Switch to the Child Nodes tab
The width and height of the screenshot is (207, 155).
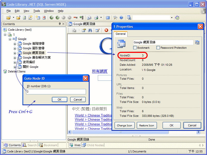tap(93, 145)
